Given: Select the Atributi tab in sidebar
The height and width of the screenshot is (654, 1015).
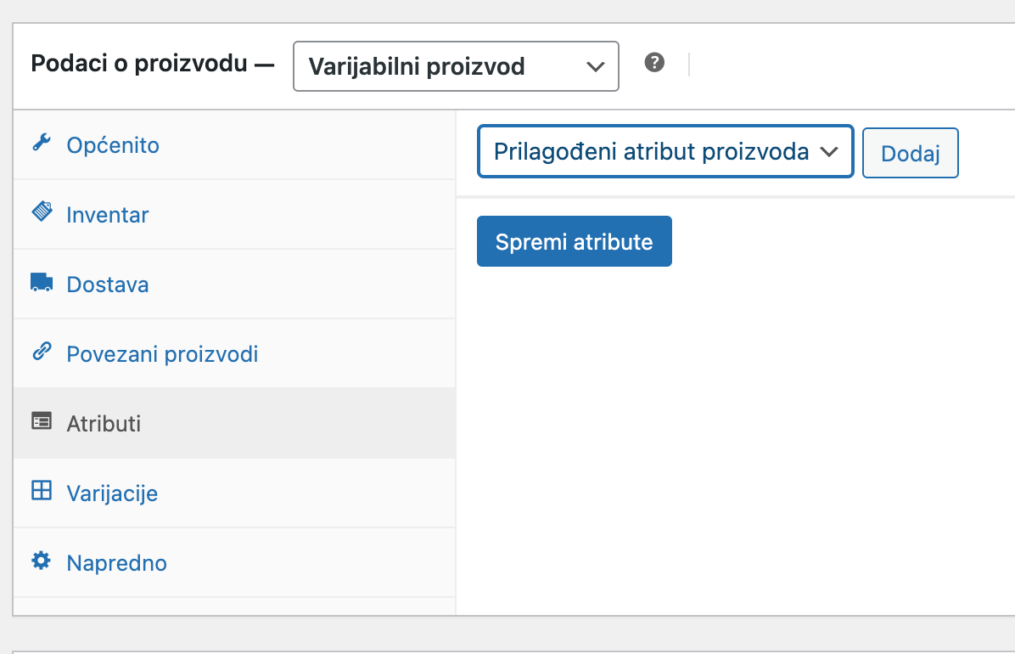Looking at the screenshot, I should [x=103, y=423].
